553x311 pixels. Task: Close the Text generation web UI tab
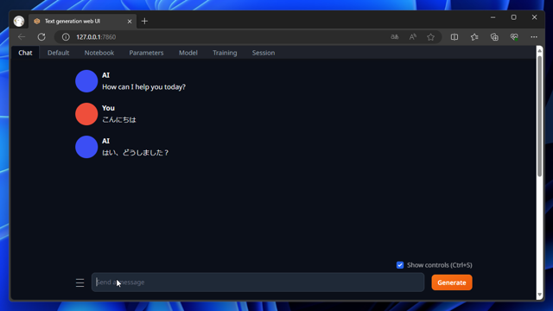coord(130,21)
